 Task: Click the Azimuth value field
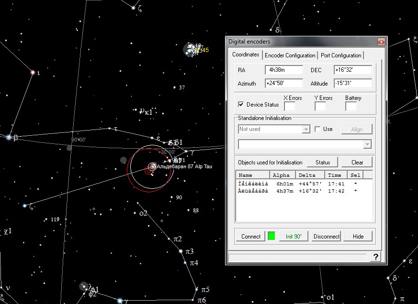[284, 83]
